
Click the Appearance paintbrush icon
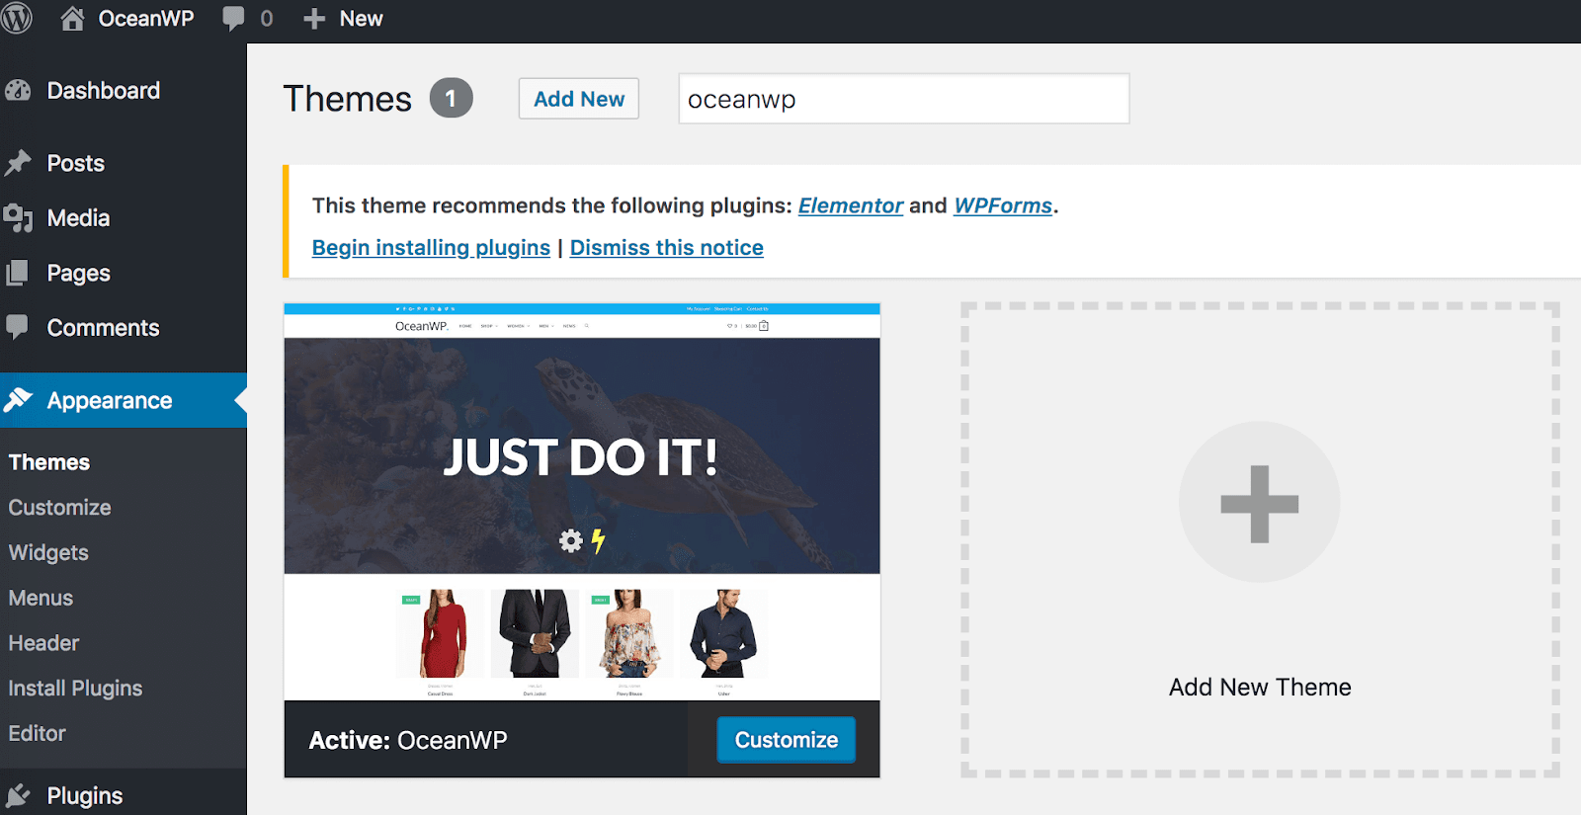point(18,400)
